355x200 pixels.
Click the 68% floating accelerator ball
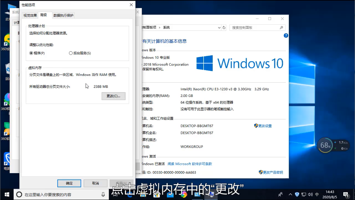325,145
